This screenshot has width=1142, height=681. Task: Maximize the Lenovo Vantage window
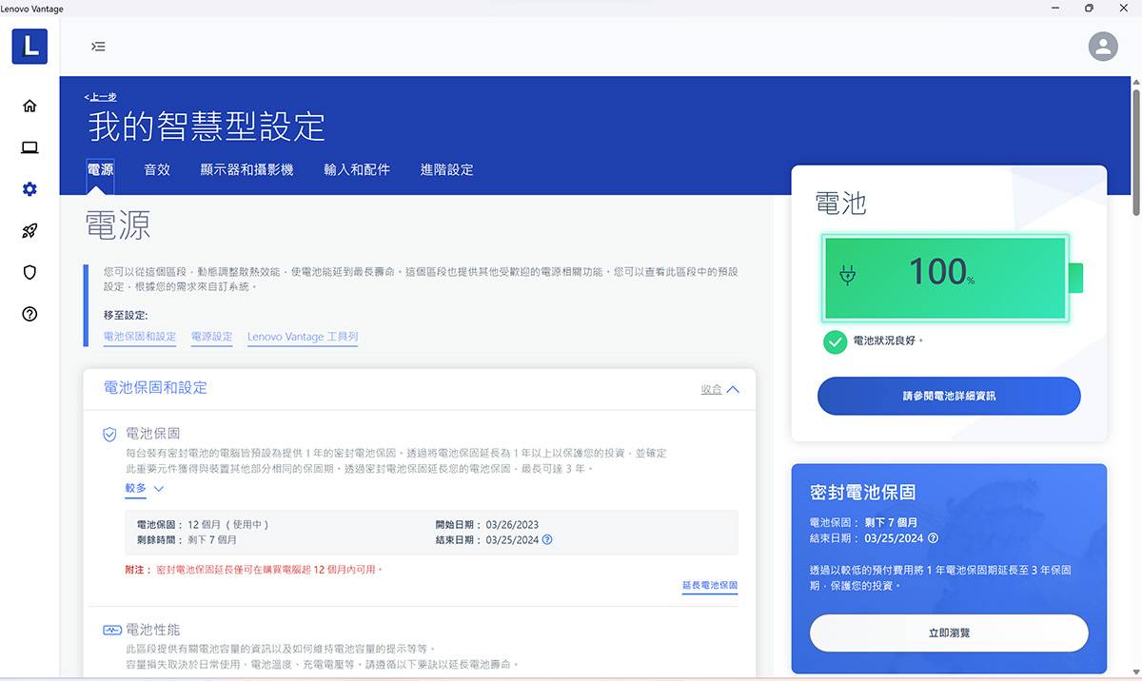click(x=1089, y=9)
